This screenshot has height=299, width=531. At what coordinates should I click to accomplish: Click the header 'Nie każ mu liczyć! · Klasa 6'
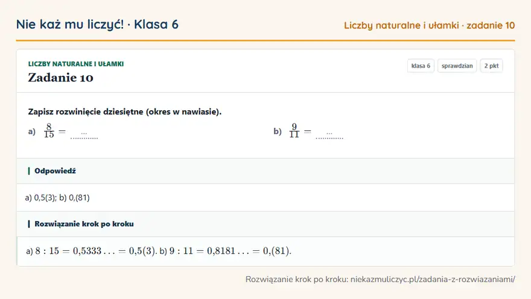[97, 25]
